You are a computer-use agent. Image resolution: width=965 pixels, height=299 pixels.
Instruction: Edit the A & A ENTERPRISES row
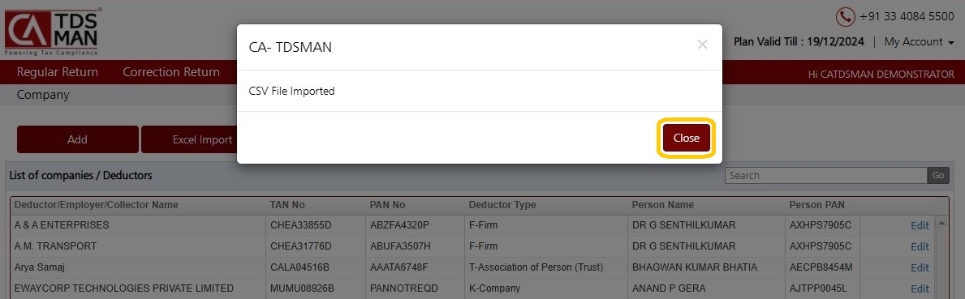point(920,225)
